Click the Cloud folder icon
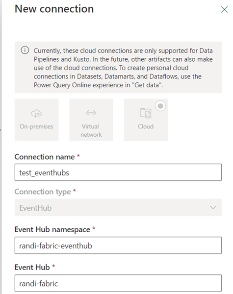The width and height of the screenshot is (233, 294). (x=146, y=113)
